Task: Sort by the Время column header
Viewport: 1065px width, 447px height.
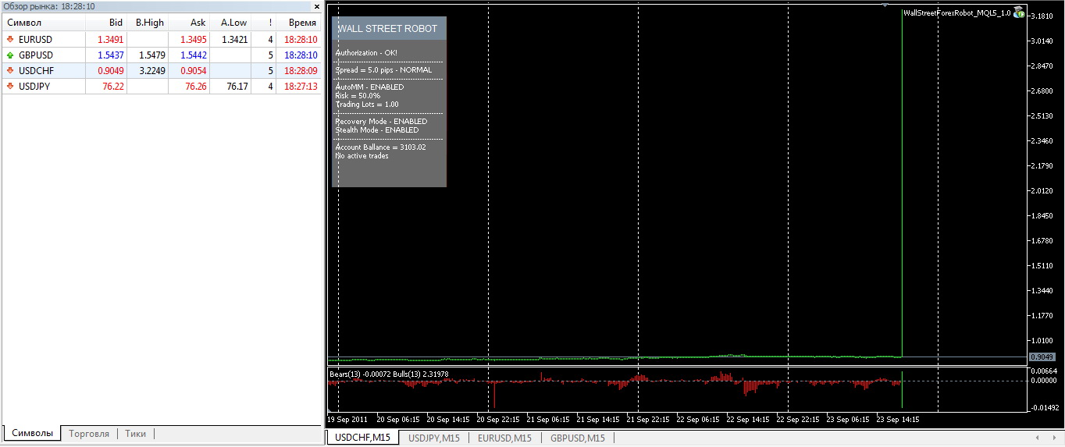Action: pos(298,23)
